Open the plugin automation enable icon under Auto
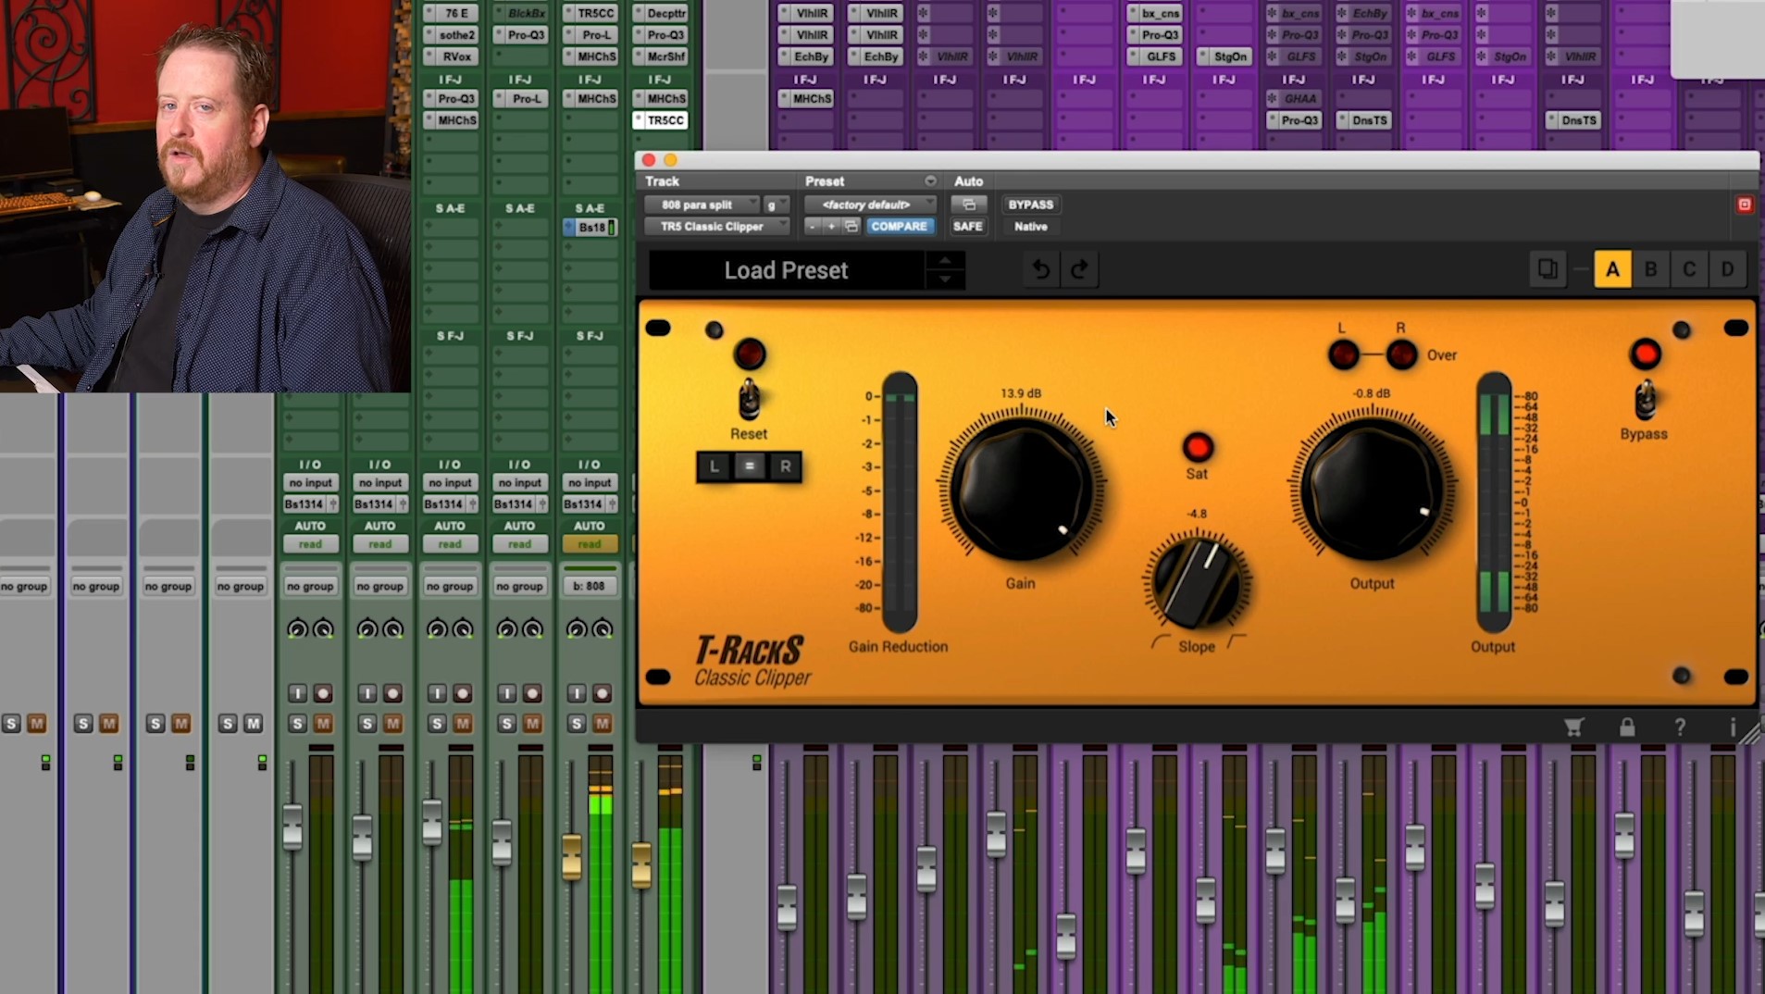 (968, 205)
